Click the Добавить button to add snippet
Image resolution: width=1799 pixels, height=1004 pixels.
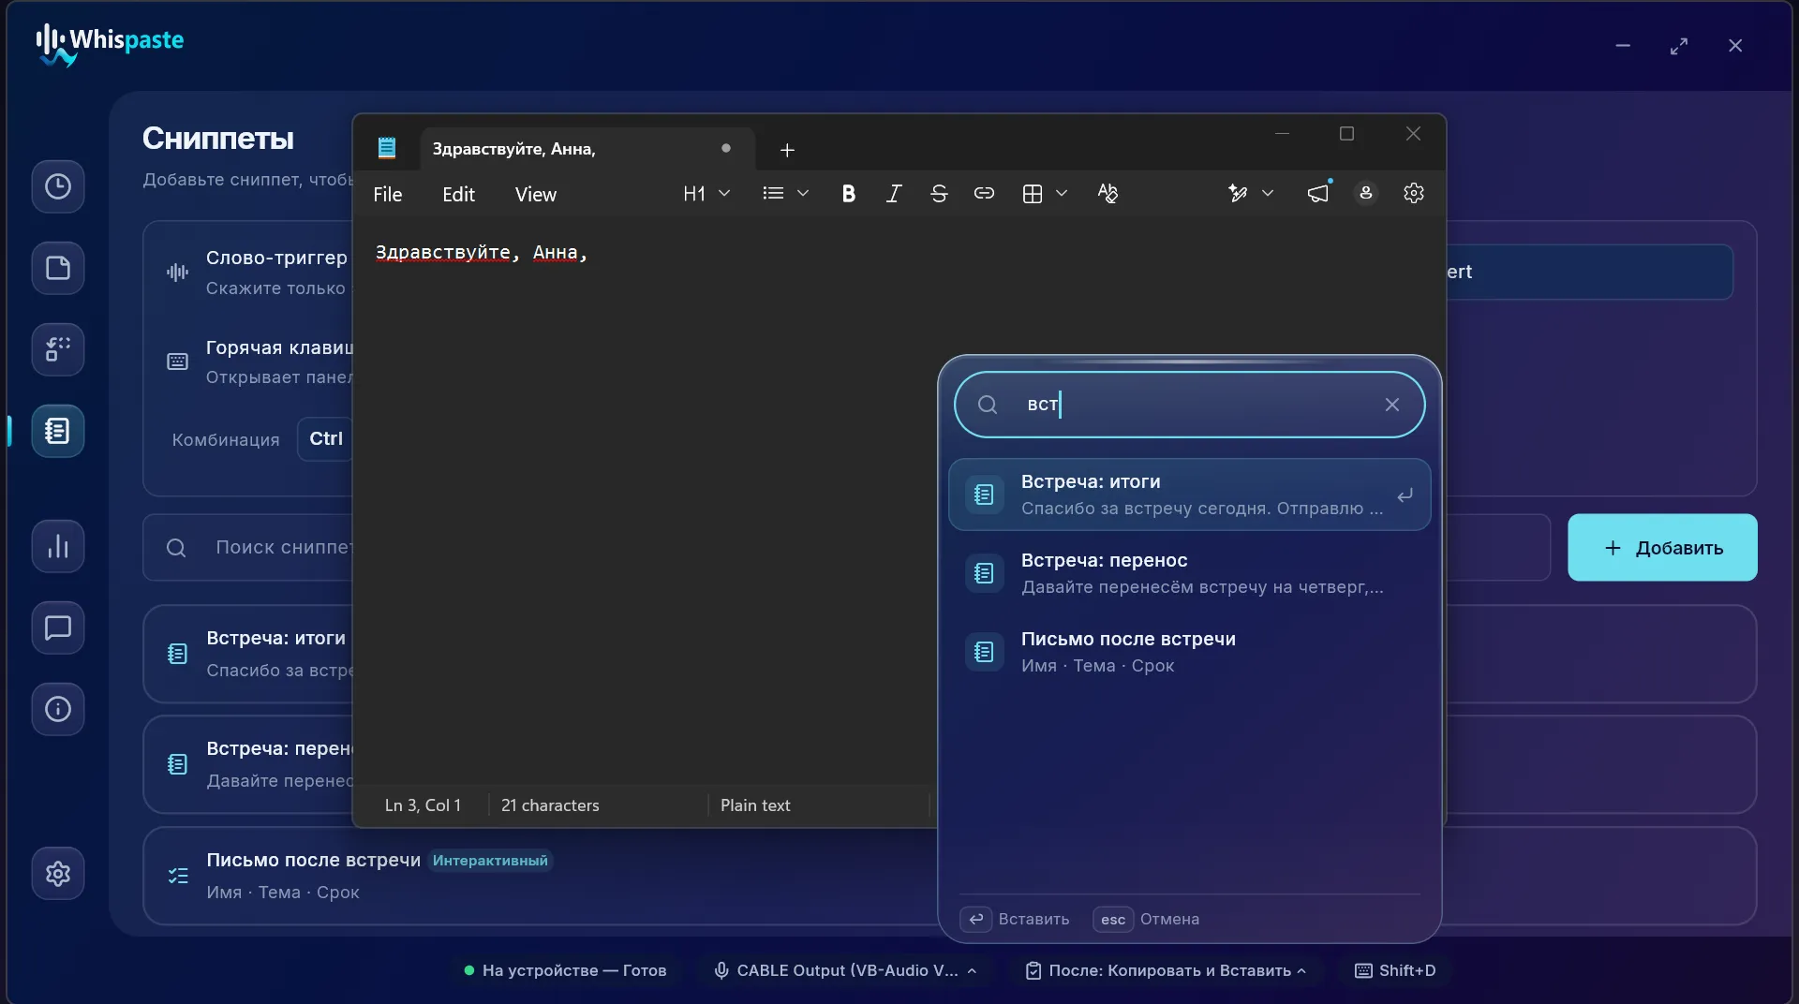click(x=1662, y=548)
